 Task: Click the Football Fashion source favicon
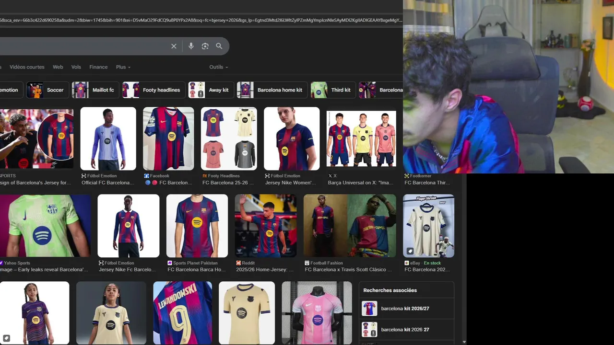coord(307,263)
